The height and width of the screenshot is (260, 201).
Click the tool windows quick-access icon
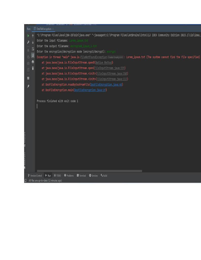[x=25, y=181]
